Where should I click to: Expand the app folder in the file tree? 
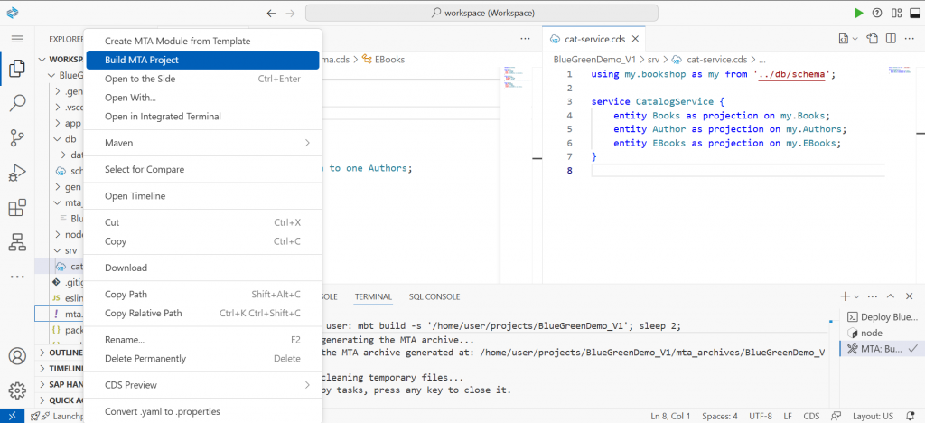pos(60,123)
